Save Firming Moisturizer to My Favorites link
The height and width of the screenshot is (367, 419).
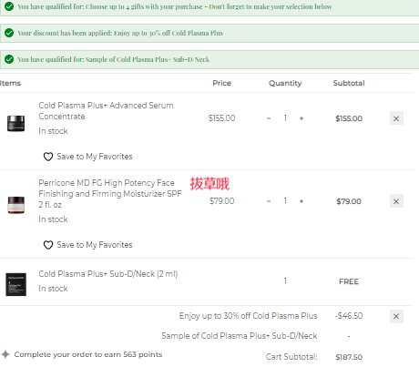[95, 245]
